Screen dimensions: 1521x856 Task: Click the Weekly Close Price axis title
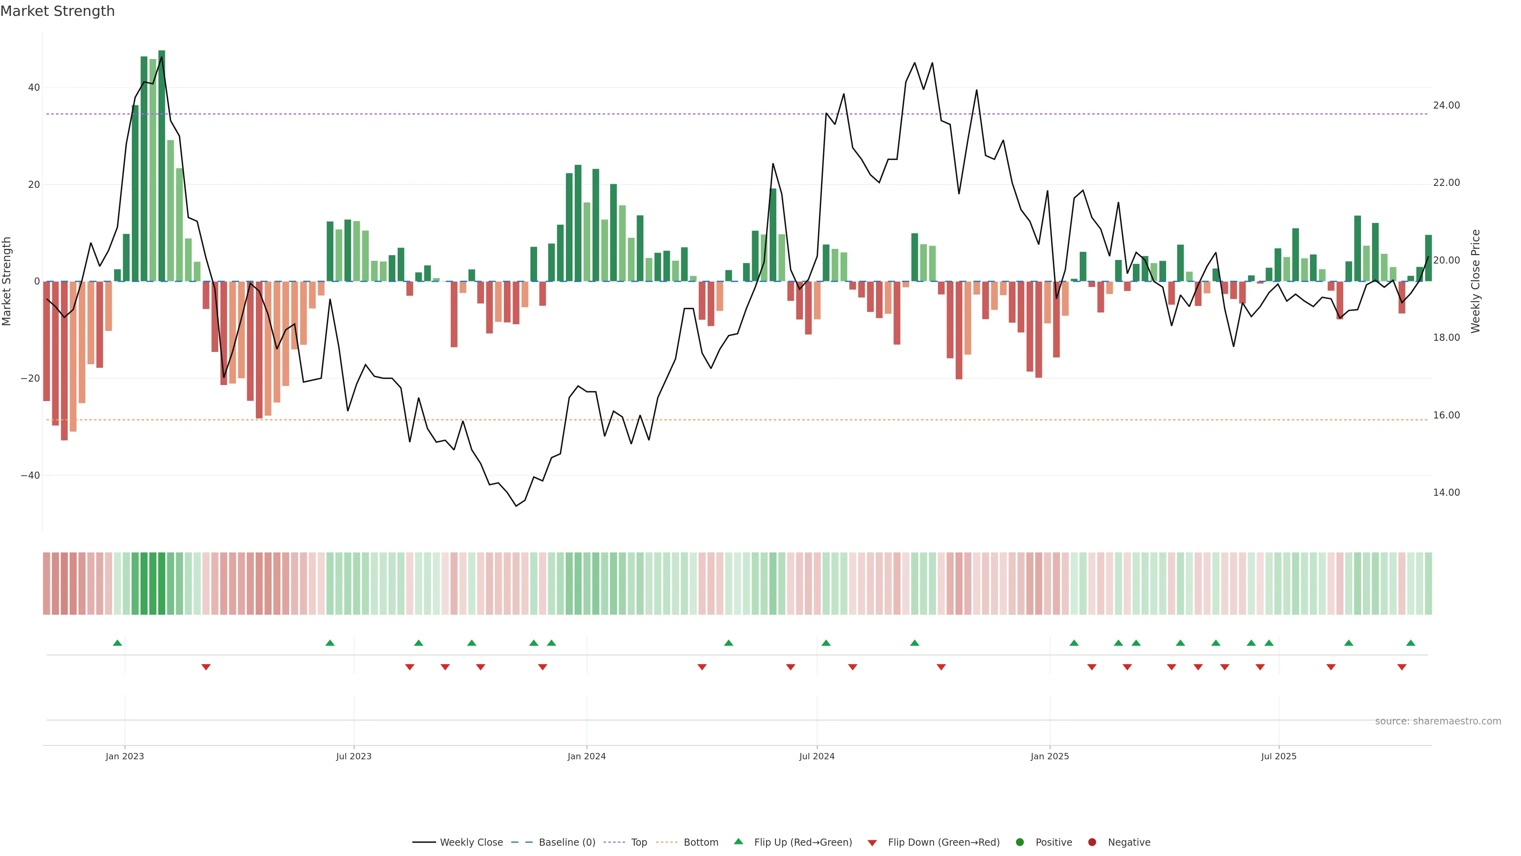tap(1475, 281)
